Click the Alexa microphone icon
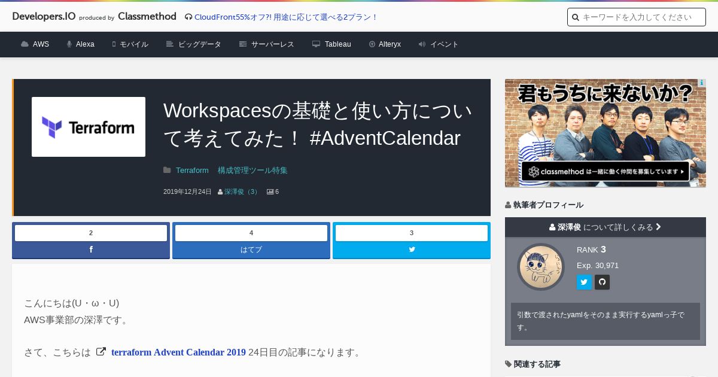The image size is (718, 377). tap(69, 44)
